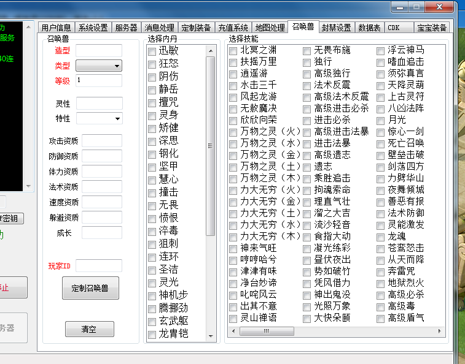
Task: Tick the 北冥之渊 skill checkbox
Action: (x=233, y=51)
